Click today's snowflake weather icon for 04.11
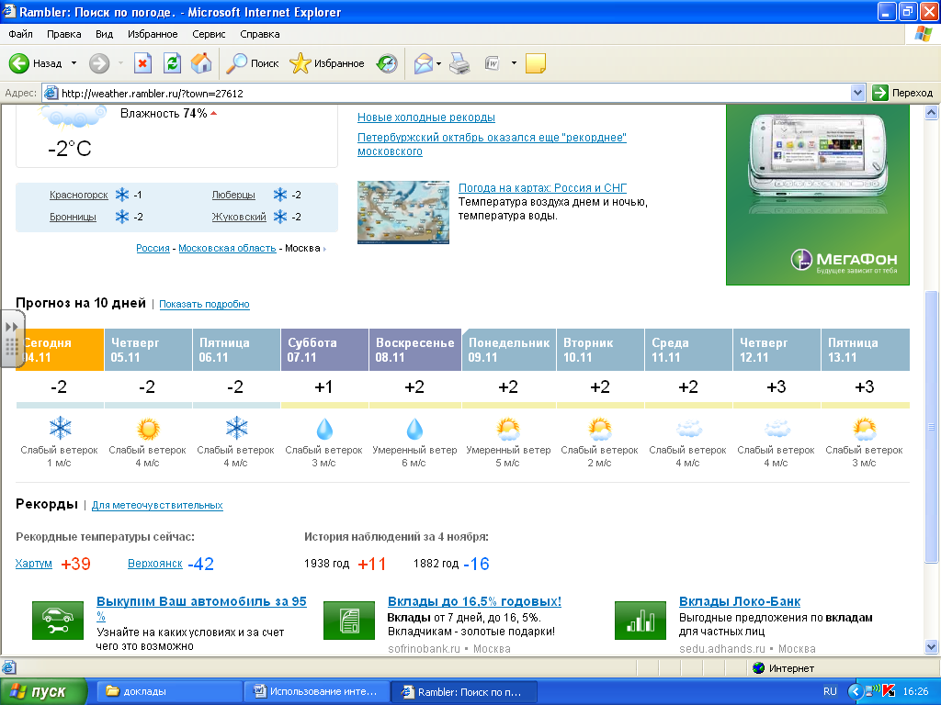Screen dimensions: 941x705 click(60, 428)
